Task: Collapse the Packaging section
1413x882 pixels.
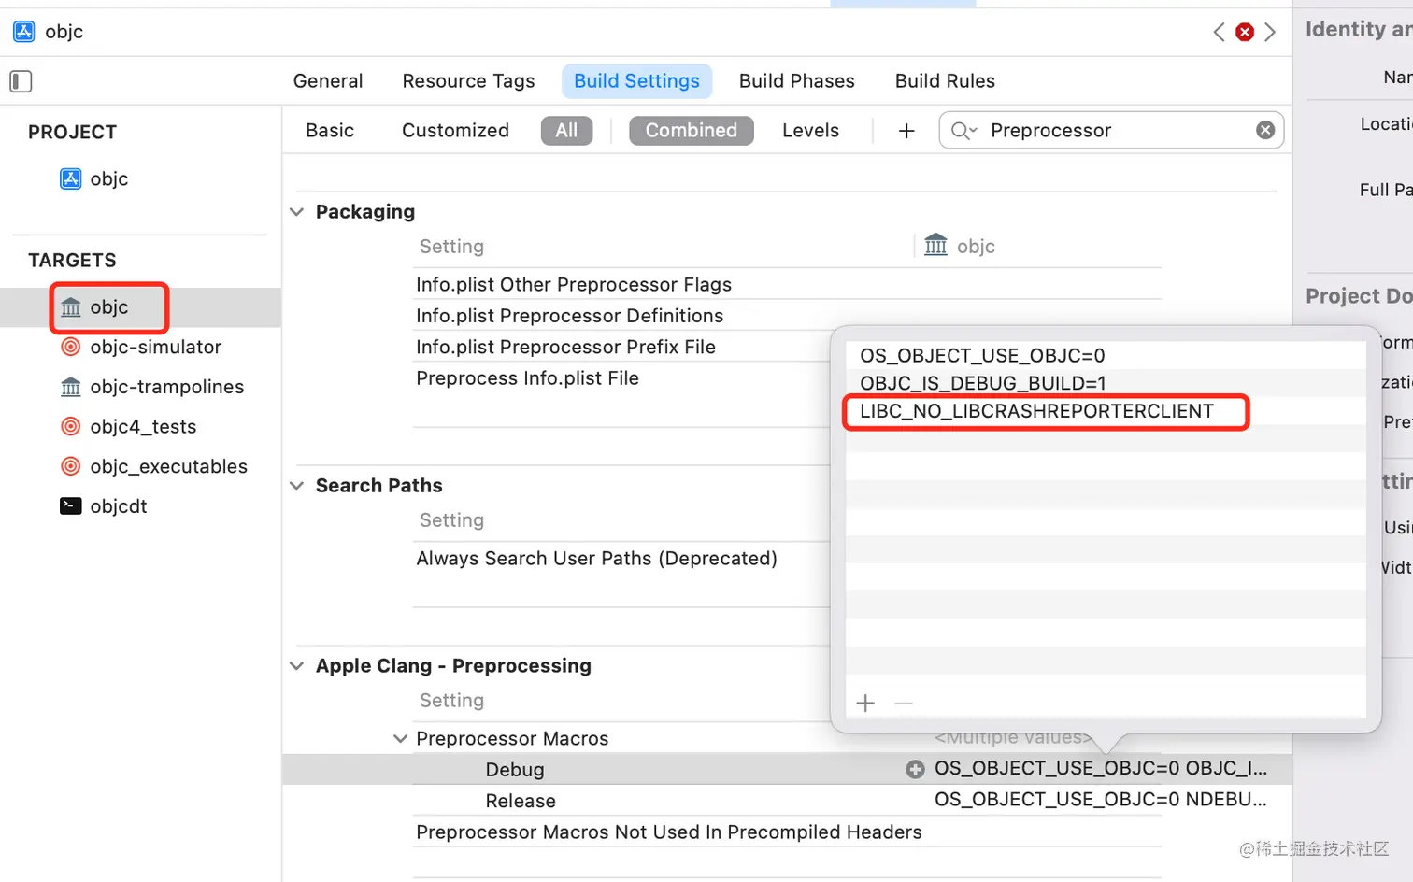Action: click(297, 212)
